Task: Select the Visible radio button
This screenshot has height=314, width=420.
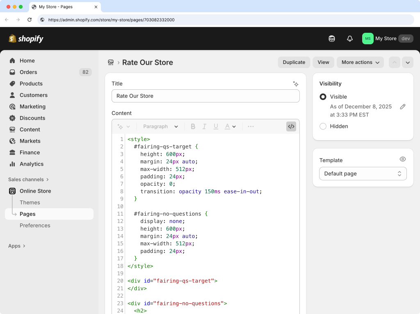Action: 323,97
